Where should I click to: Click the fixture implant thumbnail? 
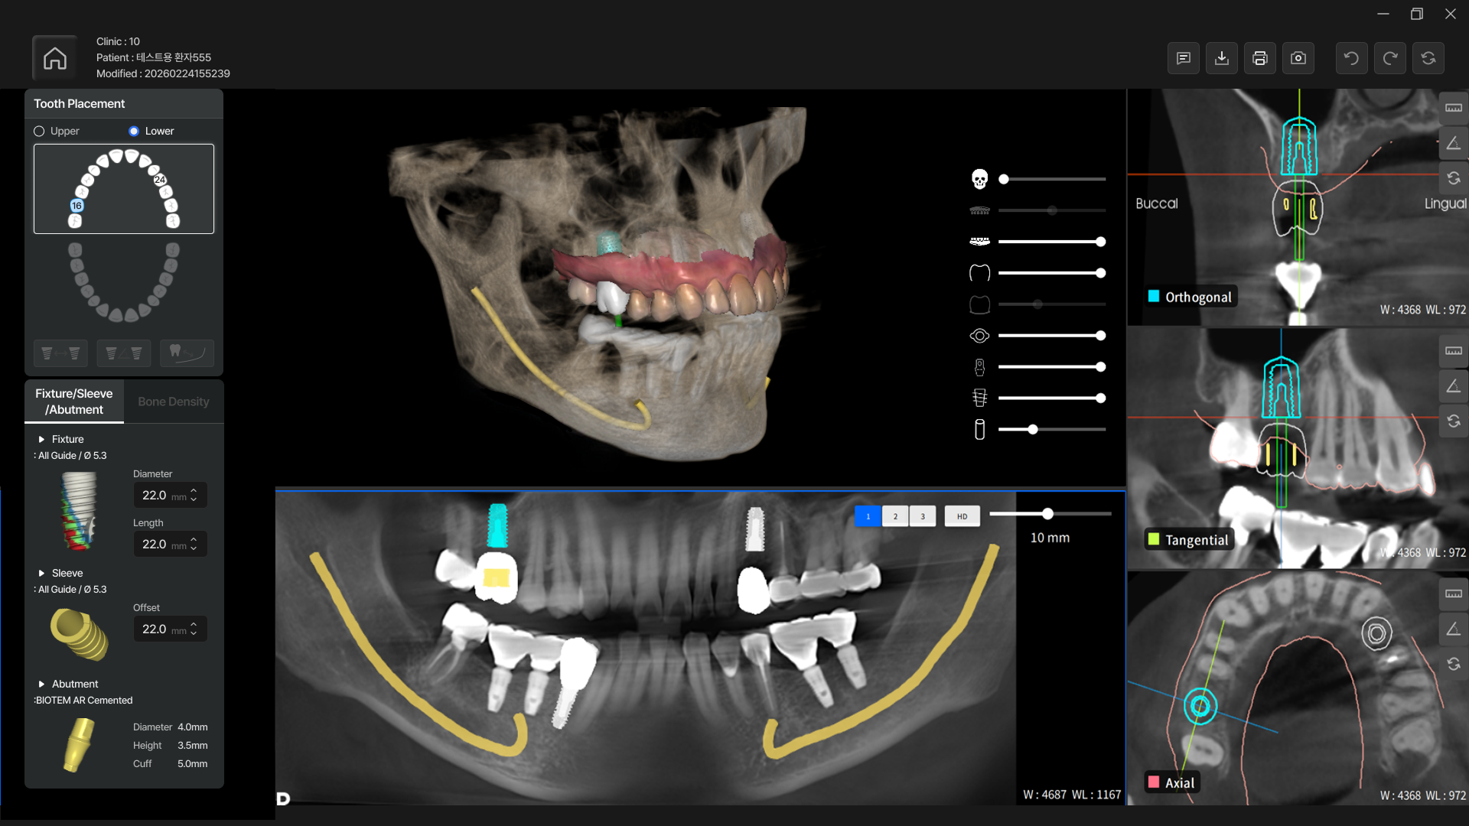coord(79,510)
